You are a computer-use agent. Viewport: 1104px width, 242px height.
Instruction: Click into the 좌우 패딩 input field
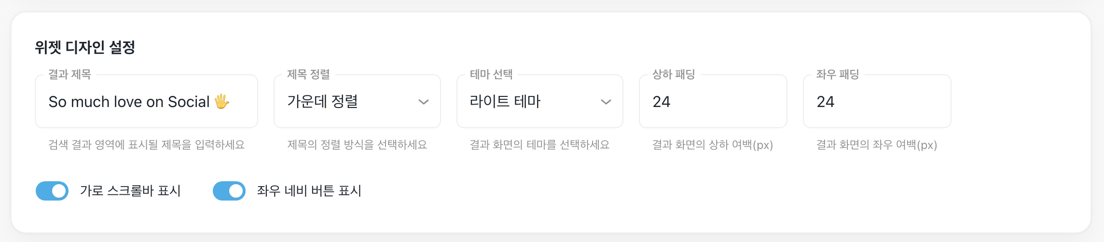877,102
